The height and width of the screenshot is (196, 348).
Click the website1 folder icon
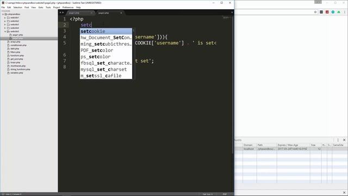click(x=8, y=17)
